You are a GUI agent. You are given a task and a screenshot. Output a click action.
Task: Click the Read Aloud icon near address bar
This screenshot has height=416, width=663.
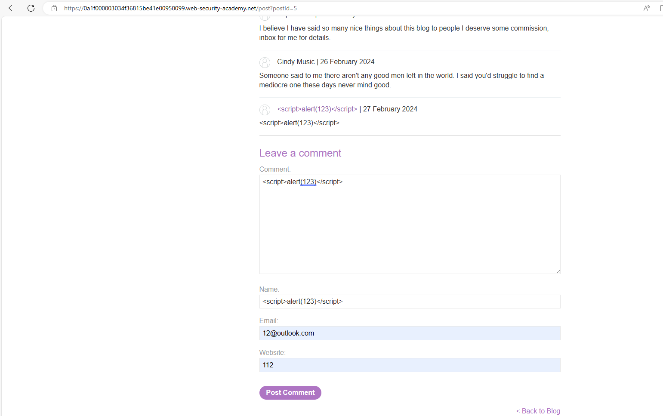(647, 8)
